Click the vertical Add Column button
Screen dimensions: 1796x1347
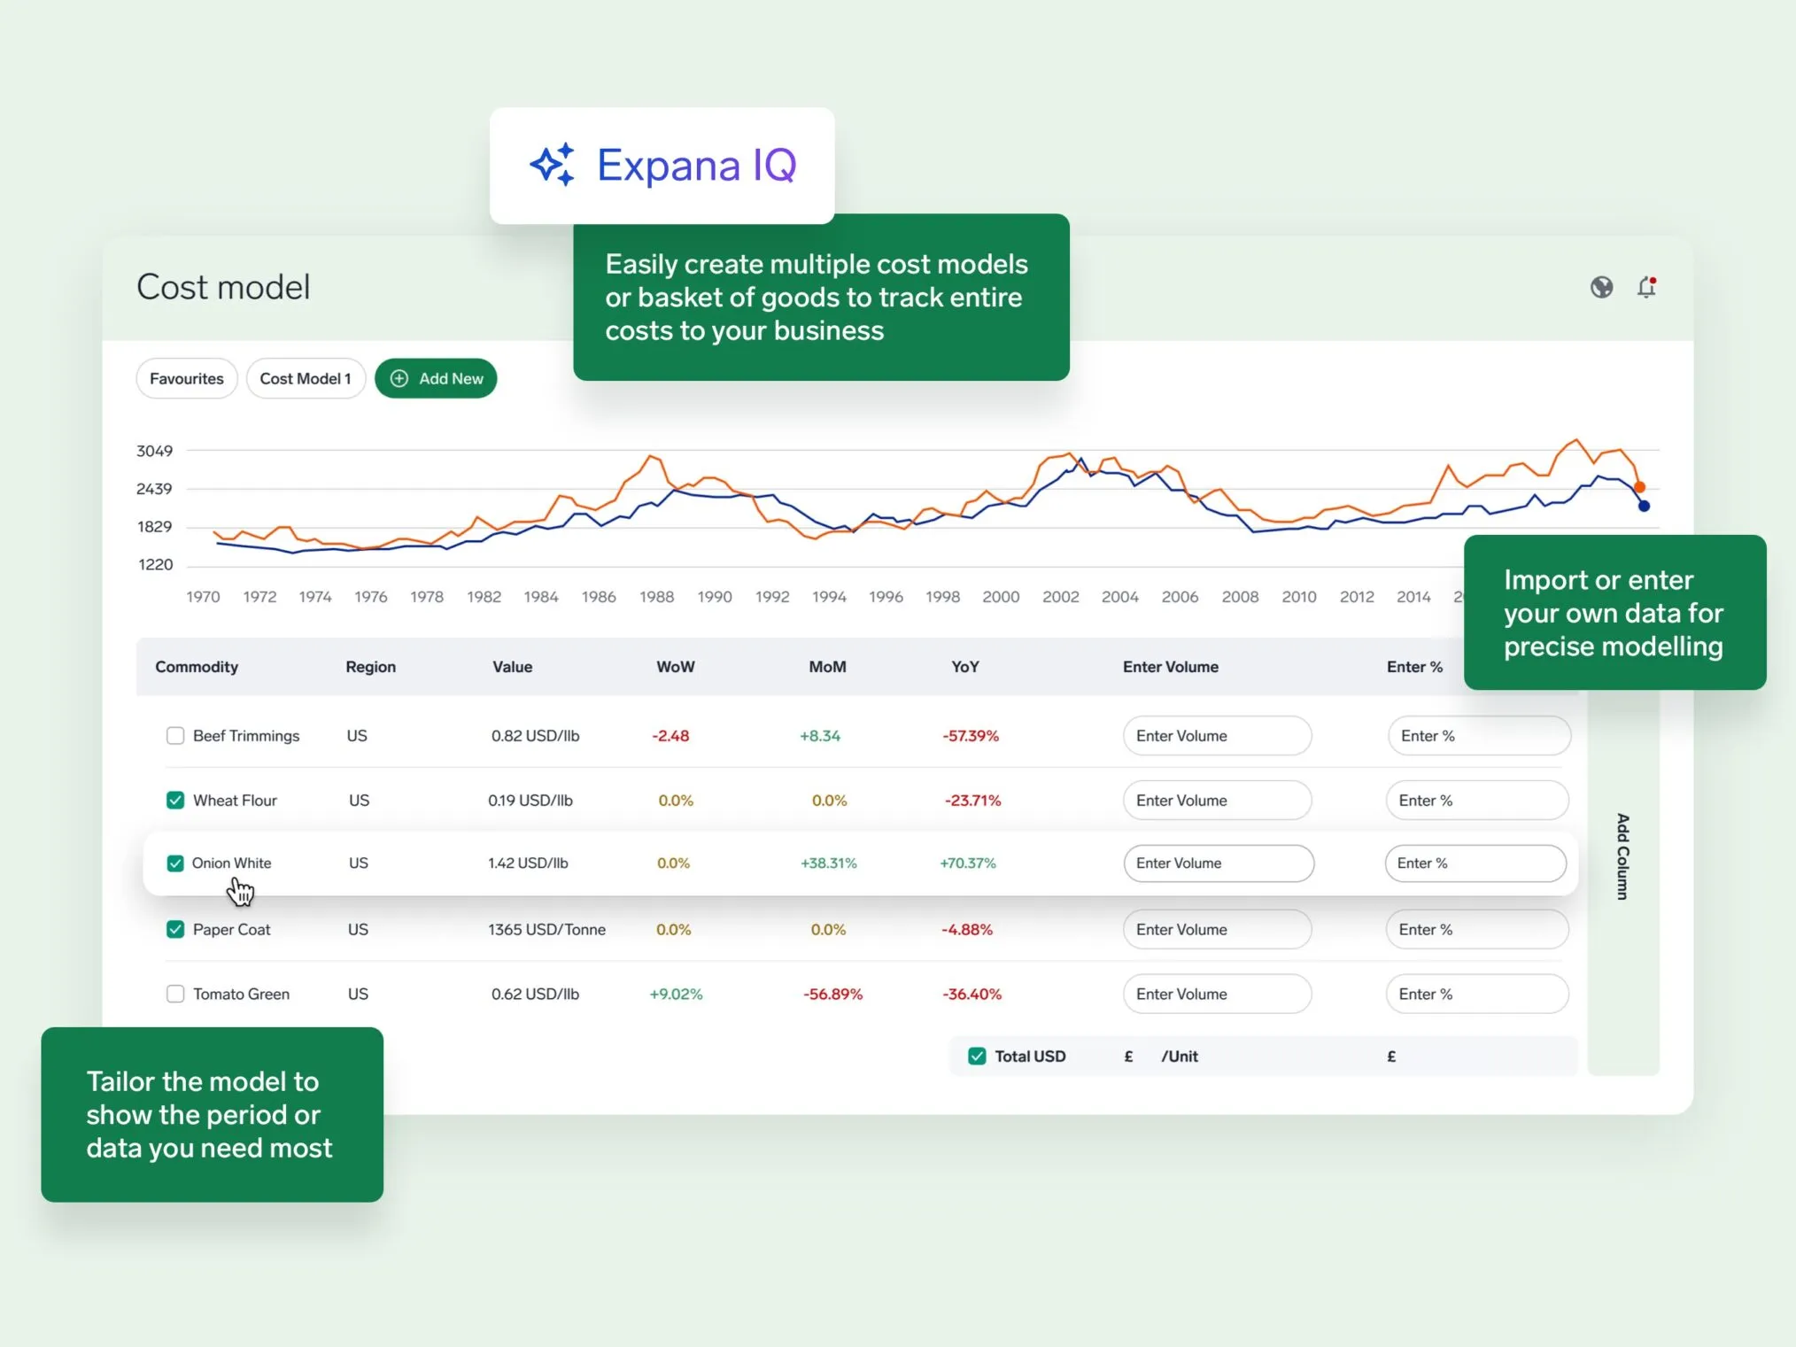[1622, 856]
